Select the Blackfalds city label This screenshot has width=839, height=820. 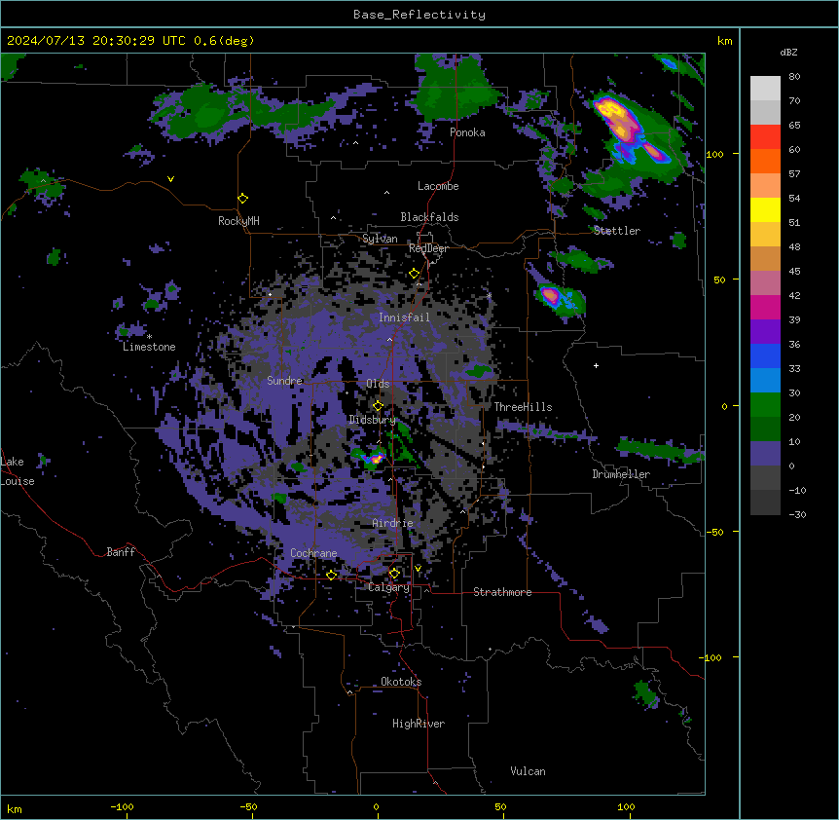(x=429, y=217)
